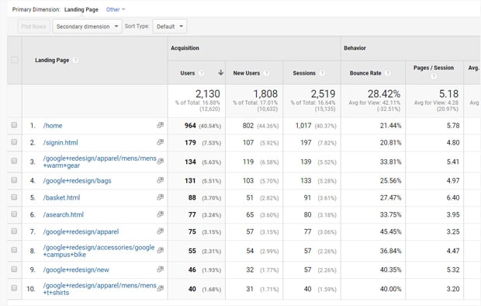Check the /google+redesign/bags row checkbox
This screenshot has height=306, width=481.
tap(14, 180)
